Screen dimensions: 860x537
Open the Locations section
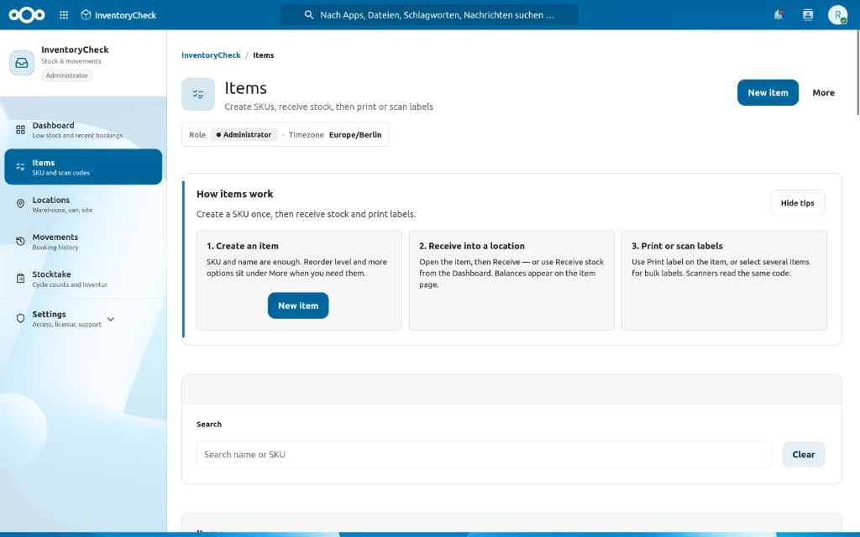point(83,204)
